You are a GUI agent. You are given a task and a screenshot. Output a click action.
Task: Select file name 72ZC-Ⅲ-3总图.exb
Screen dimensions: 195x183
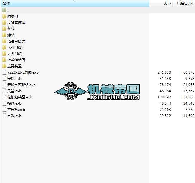pyautogui.click(x=23, y=72)
